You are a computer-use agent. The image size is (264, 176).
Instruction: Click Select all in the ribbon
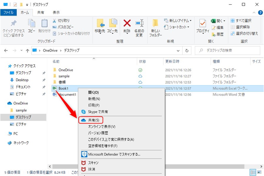pos(241,21)
